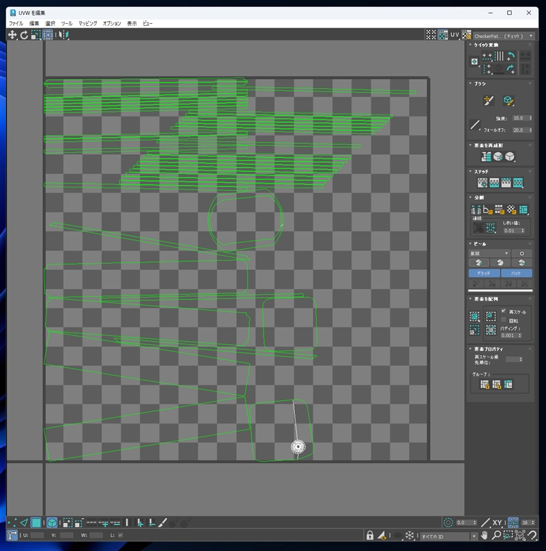The height and width of the screenshot is (551, 546).
Task: Click the Rotate tool icon
Action: (24, 35)
